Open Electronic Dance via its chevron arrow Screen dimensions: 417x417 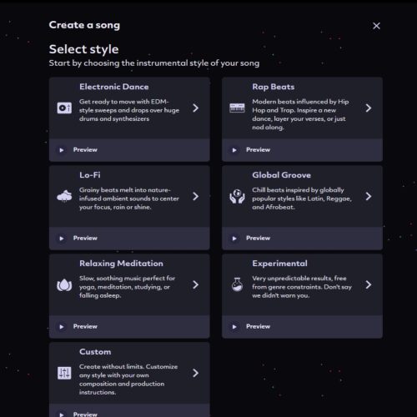click(196, 108)
